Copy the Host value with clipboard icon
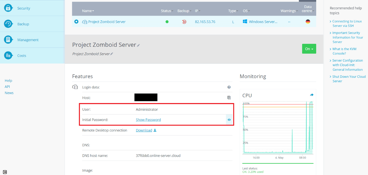The width and height of the screenshot is (368, 175). [229, 98]
